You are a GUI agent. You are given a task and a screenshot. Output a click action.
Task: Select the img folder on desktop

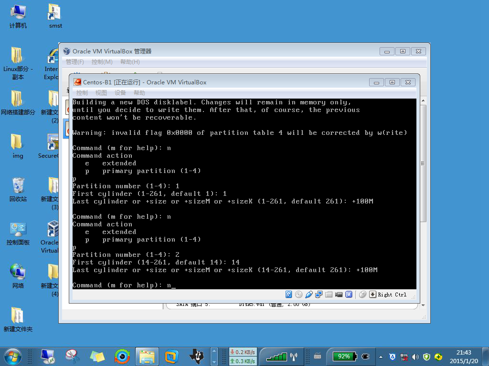click(18, 146)
